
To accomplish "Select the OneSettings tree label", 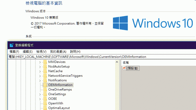I will click(x=57, y=94).
